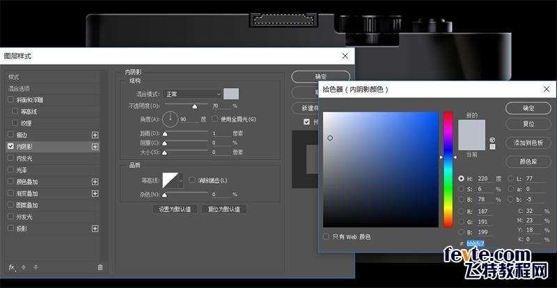Add another 内阴影 effect using its plus icon
Viewport: 557px width, 288px height.
coord(95,147)
